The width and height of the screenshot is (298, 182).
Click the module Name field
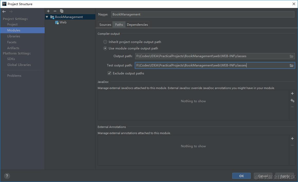pos(203,14)
